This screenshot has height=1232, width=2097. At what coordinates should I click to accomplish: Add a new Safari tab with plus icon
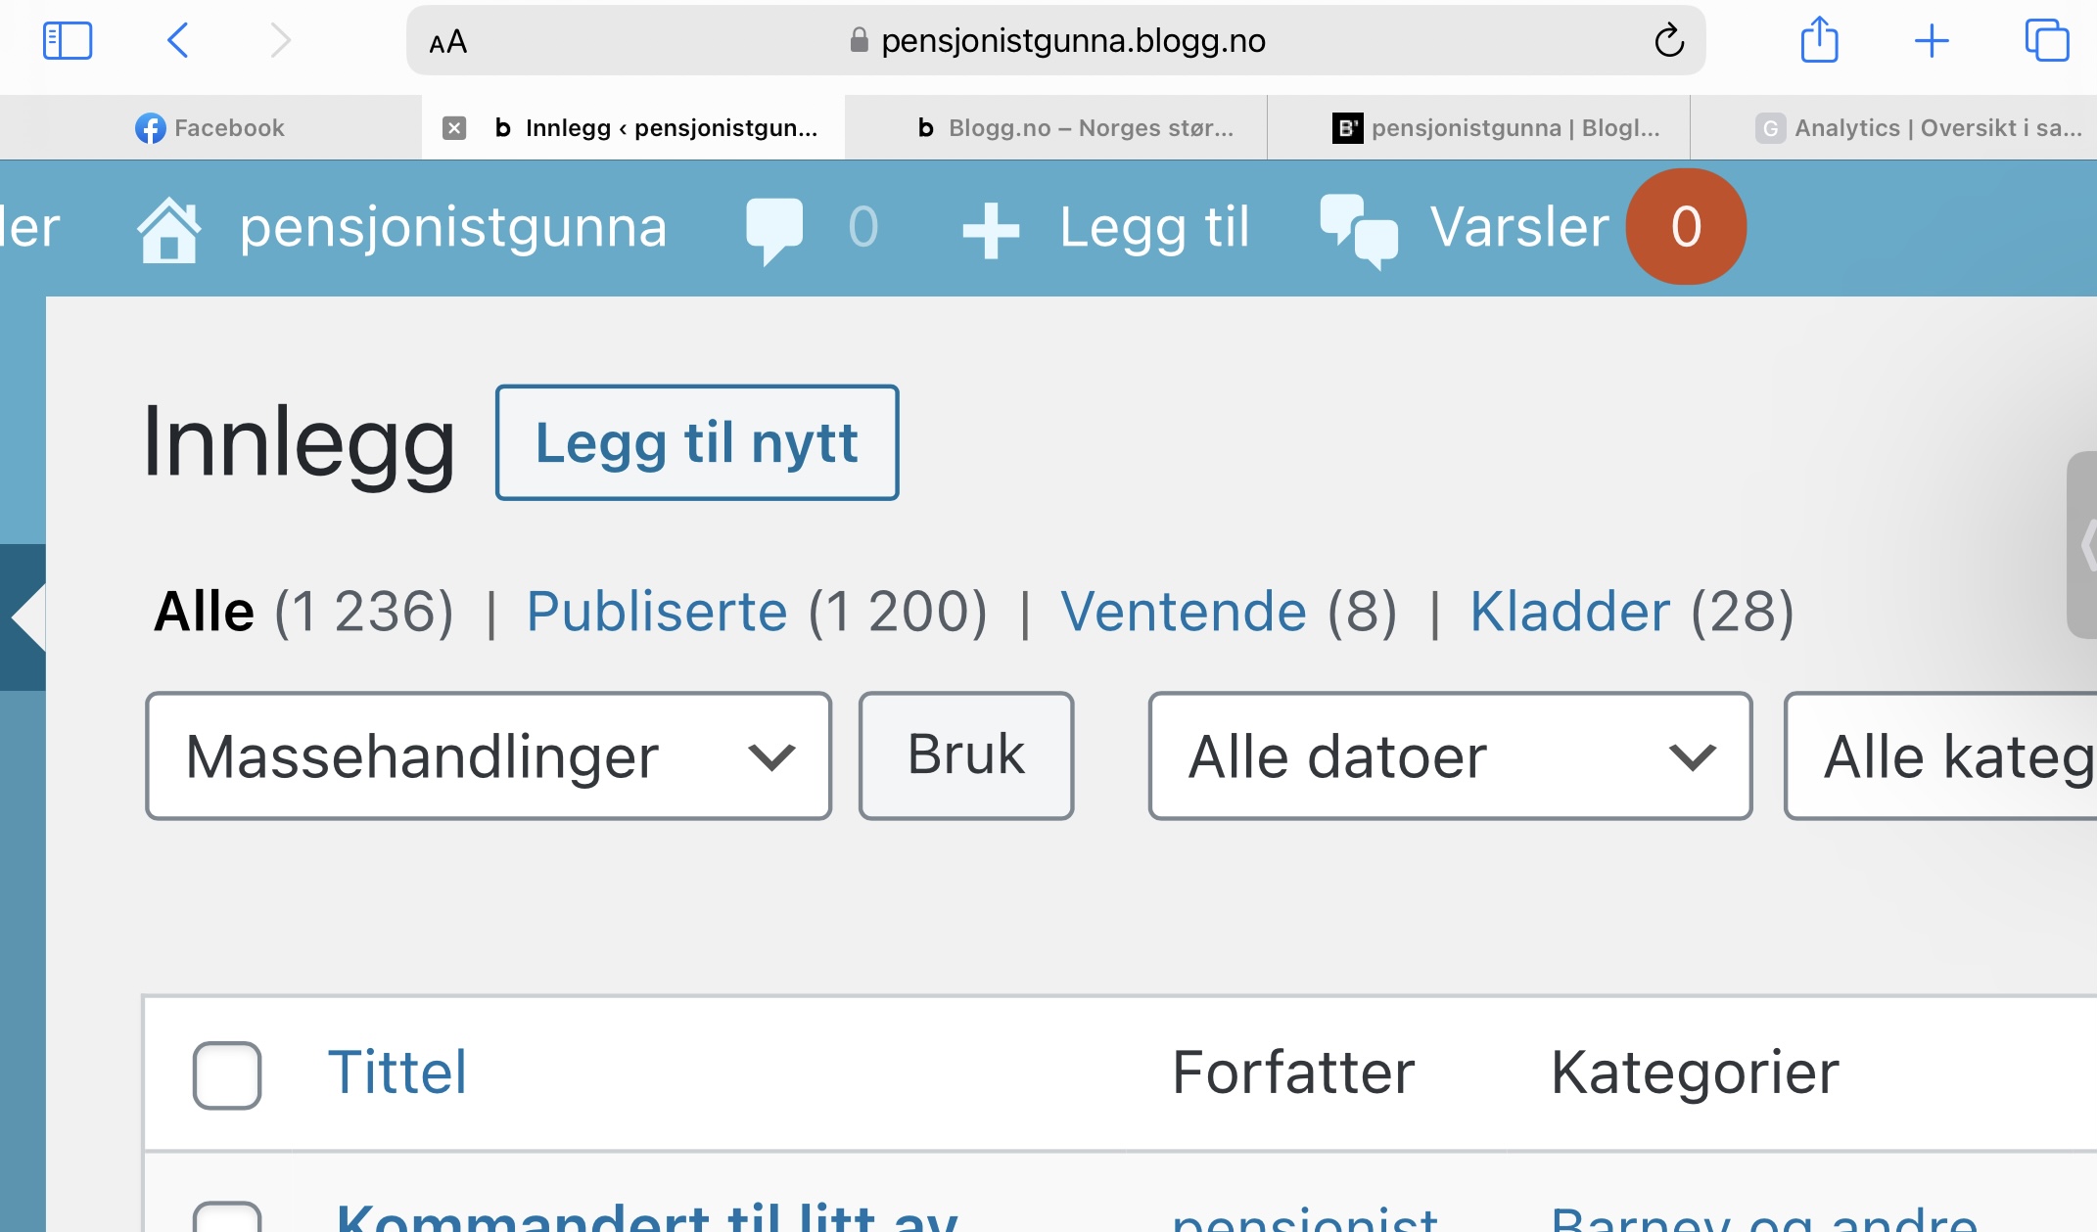pos(1932,41)
